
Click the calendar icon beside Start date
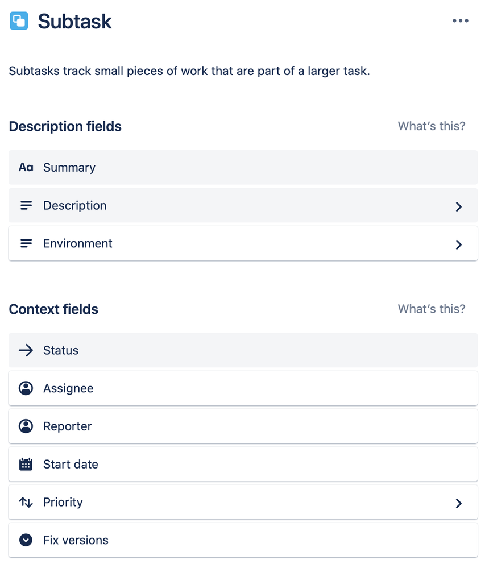click(26, 464)
